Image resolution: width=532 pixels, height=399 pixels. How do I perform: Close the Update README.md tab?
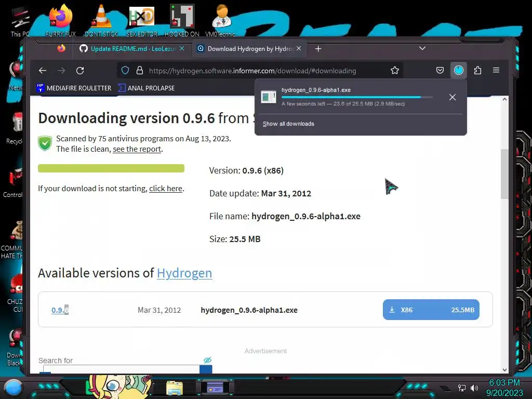coord(182,48)
